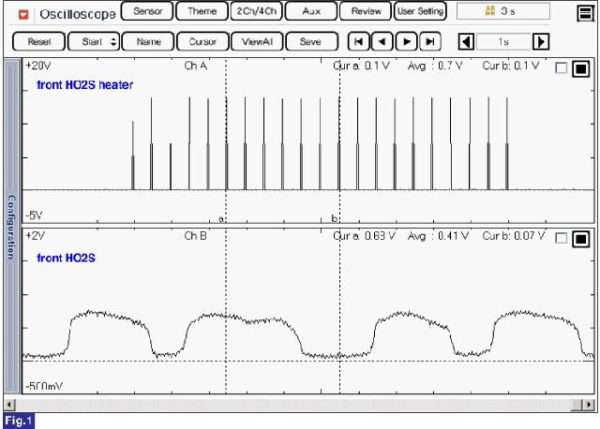Click the Ch B Avg 0.41 V reading
Screen dimensions: 600x429
[438, 236]
